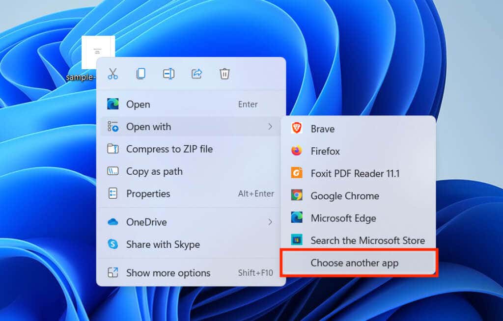This screenshot has width=503, height=321.
Task: Click the Delete trash can icon
Action: (224, 74)
